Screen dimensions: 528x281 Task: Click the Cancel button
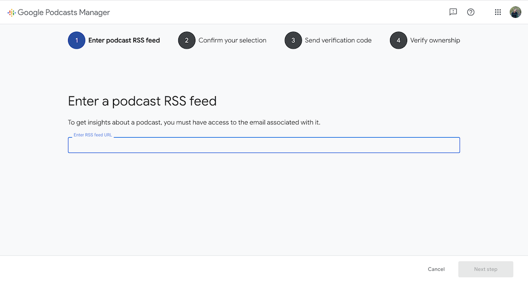[436, 269]
